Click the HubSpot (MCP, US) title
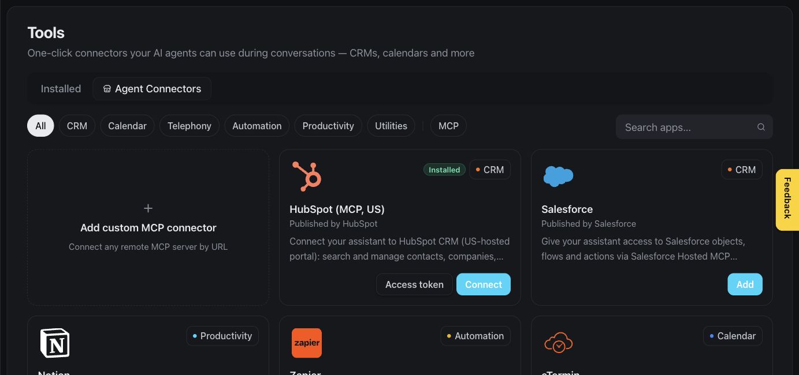This screenshot has width=799, height=375. point(337,209)
